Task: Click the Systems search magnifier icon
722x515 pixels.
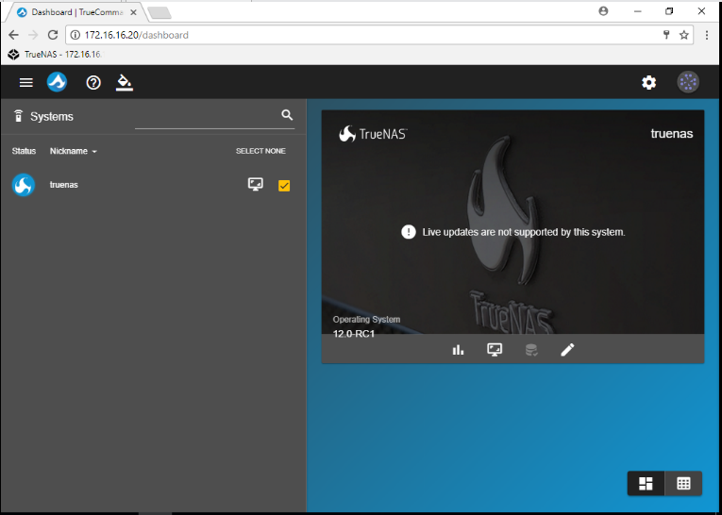Action: coord(287,115)
